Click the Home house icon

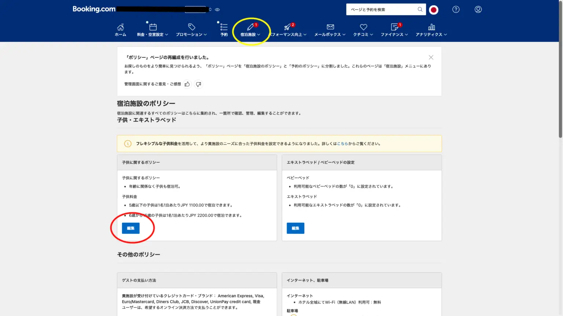coord(120,27)
